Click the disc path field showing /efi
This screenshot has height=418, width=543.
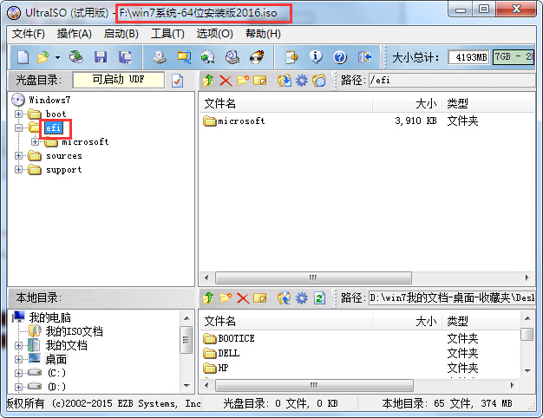(x=452, y=81)
